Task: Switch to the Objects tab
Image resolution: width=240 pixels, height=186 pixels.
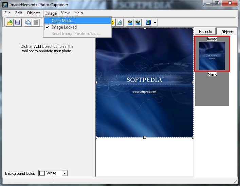Action: pyautogui.click(x=227, y=32)
